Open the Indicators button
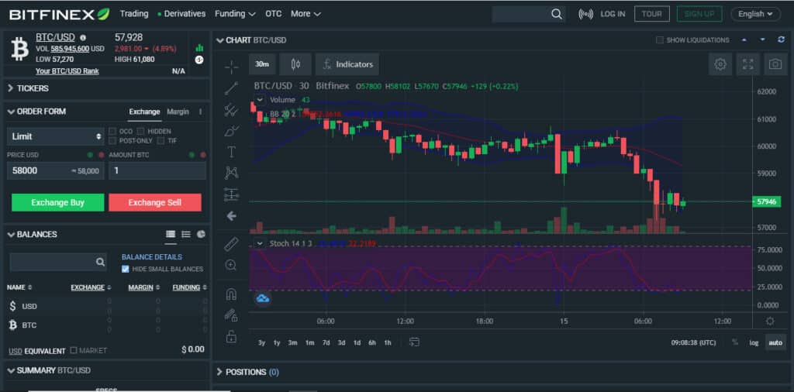The height and width of the screenshot is (392, 794). coord(347,64)
